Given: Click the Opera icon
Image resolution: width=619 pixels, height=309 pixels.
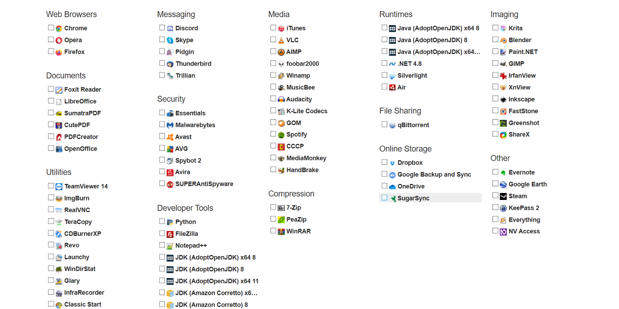Looking at the screenshot, I should tap(59, 40).
